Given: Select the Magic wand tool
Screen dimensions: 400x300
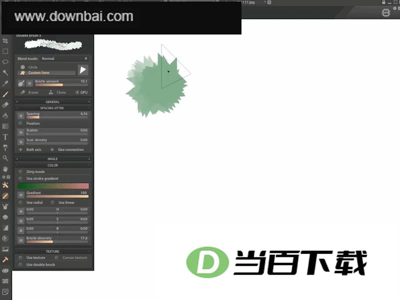Looking at the screenshot, I should coord(5,72).
